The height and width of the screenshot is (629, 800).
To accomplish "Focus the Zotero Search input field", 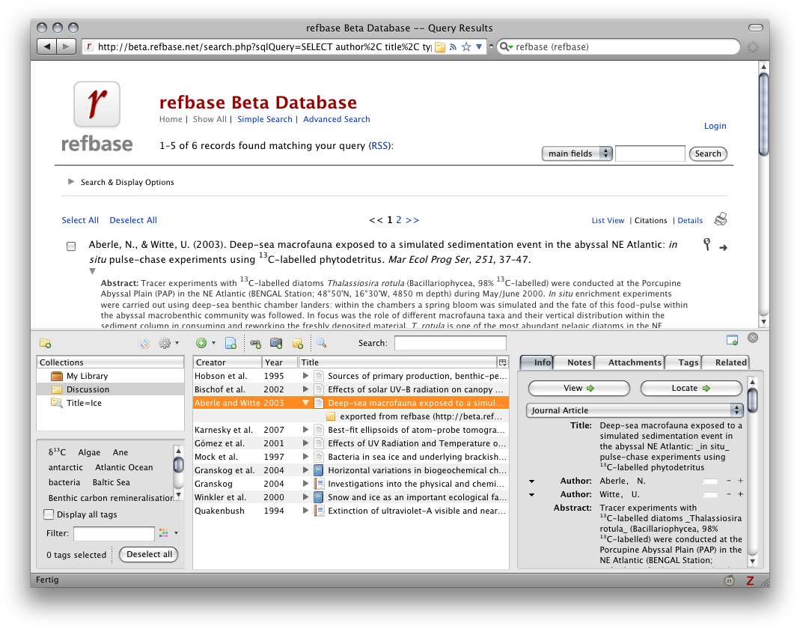I will pyautogui.click(x=450, y=343).
